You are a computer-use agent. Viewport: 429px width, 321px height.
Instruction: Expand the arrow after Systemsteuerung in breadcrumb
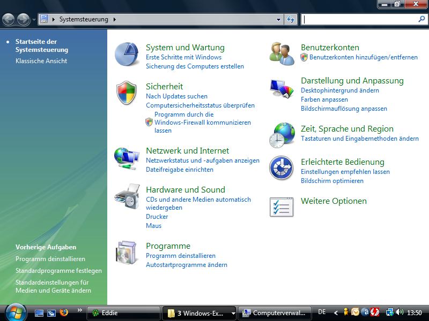click(x=114, y=19)
